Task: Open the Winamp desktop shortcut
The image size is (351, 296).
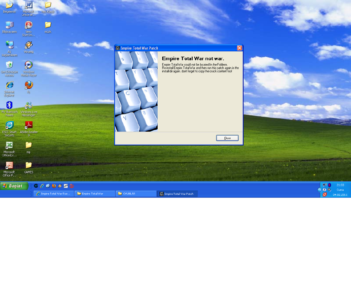Action: tap(29, 45)
